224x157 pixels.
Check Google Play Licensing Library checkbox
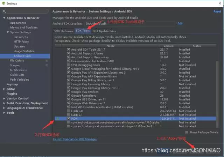[x=69, y=84]
